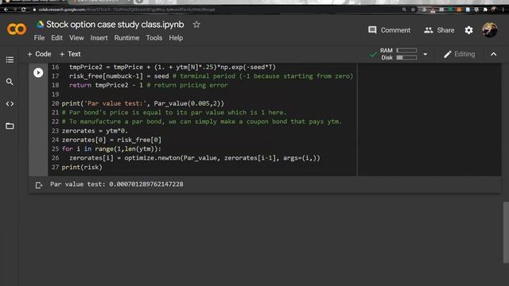Click the Disk usage bar

[x=406, y=58]
